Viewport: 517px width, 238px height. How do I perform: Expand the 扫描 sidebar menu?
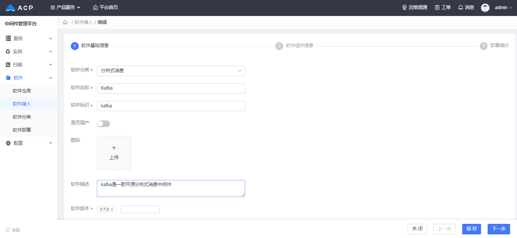click(29, 65)
